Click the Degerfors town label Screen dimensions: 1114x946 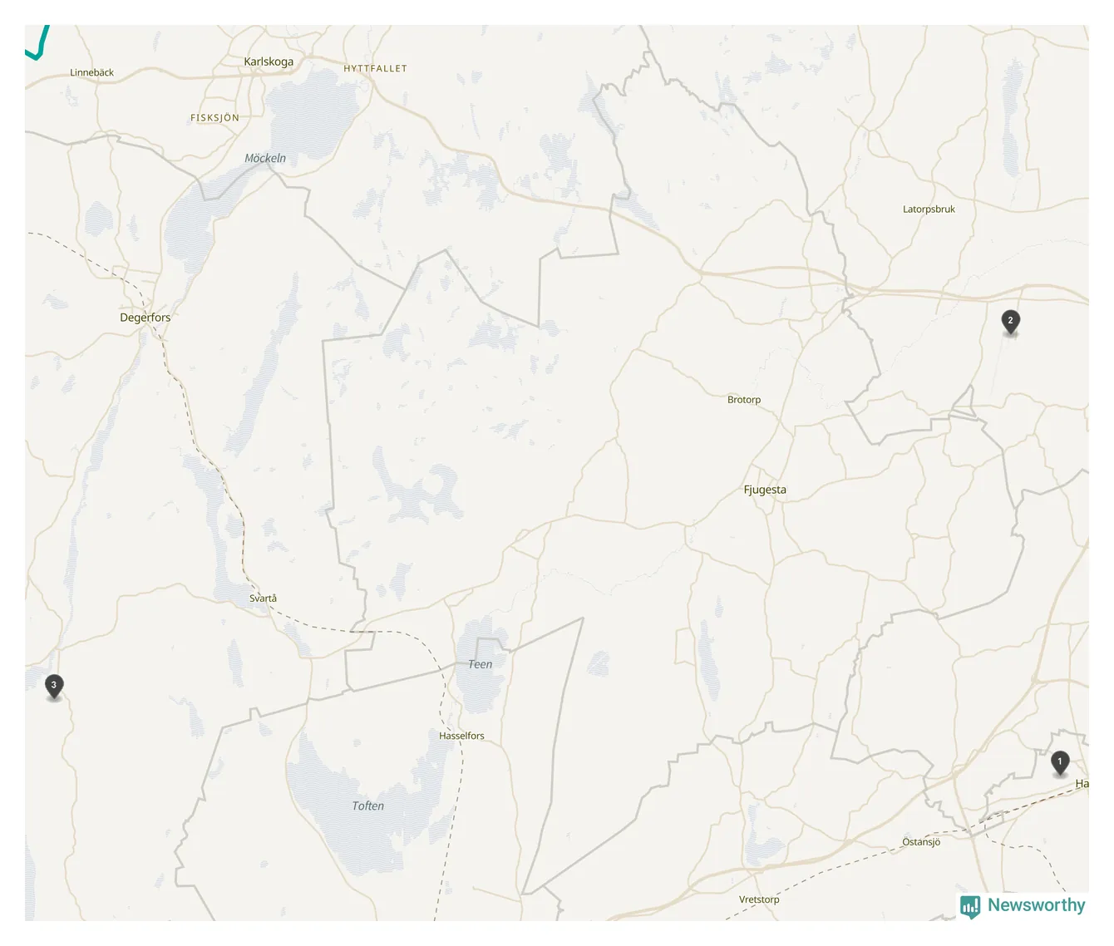click(145, 318)
